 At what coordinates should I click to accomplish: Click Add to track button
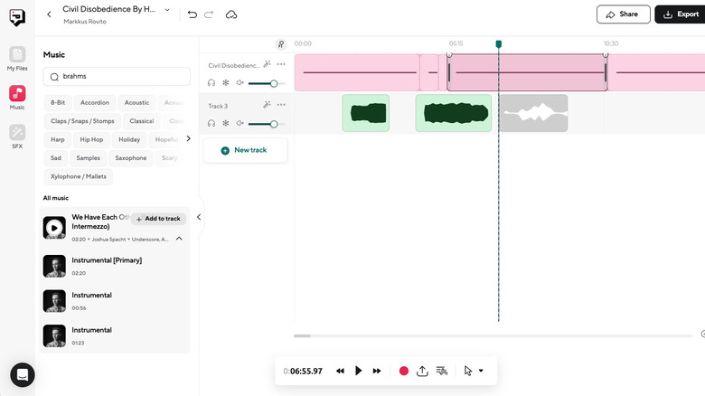pos(158,219)
